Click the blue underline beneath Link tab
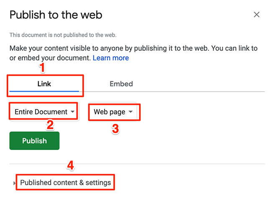The image size is (272, 198). click(x=44, y=90)
